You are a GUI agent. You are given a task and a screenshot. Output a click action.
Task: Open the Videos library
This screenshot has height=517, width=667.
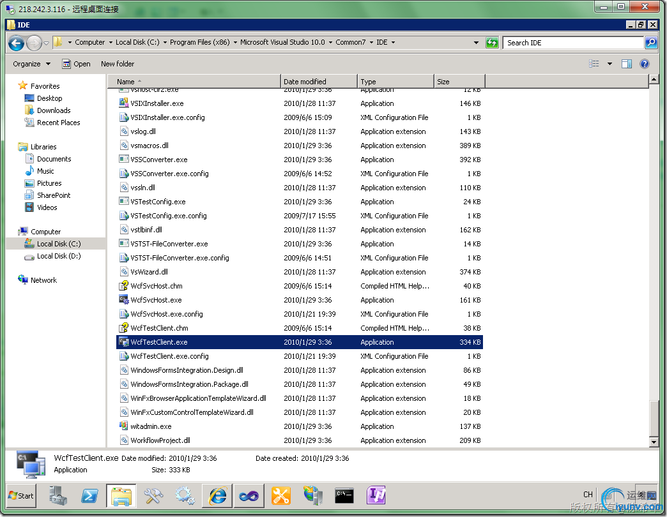pyautogui.click(x=47, y=207)
